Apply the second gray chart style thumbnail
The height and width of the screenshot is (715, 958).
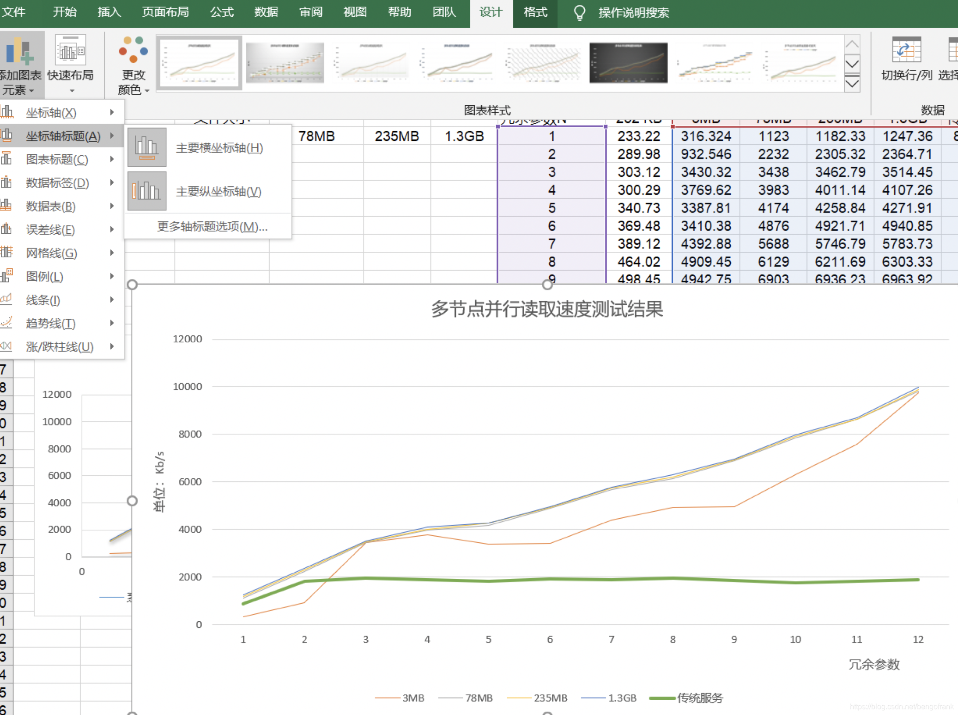pos(285,63)
